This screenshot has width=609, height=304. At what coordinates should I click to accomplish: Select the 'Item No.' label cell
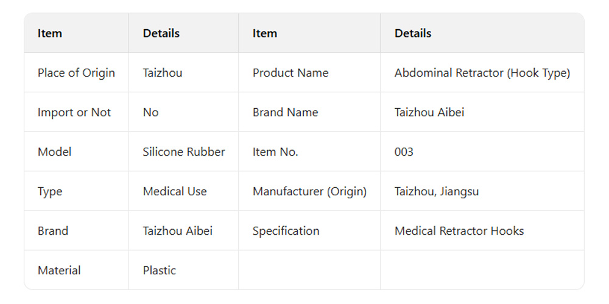pos(275,152)
